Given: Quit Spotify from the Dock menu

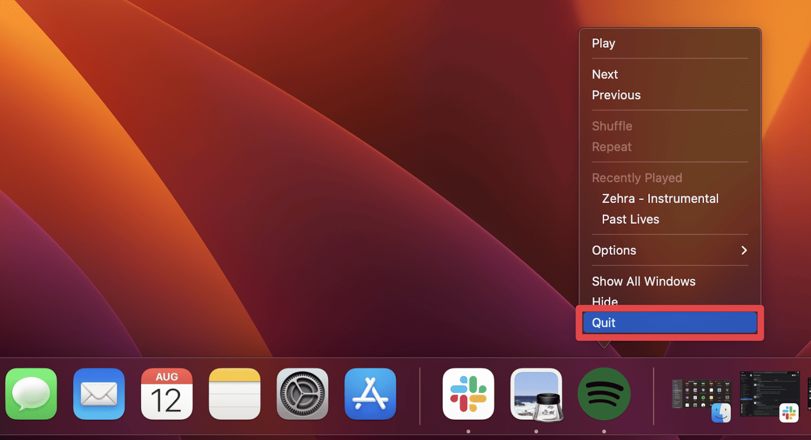Looking at the screenshot, I should 670,323.
